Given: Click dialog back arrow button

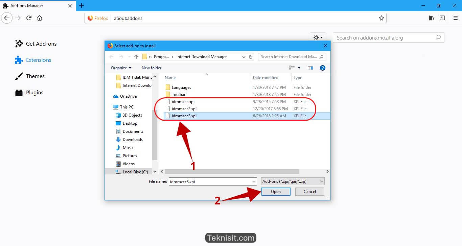Looking at the screenshot, I should pyautogui.click(x=112, y=57).
